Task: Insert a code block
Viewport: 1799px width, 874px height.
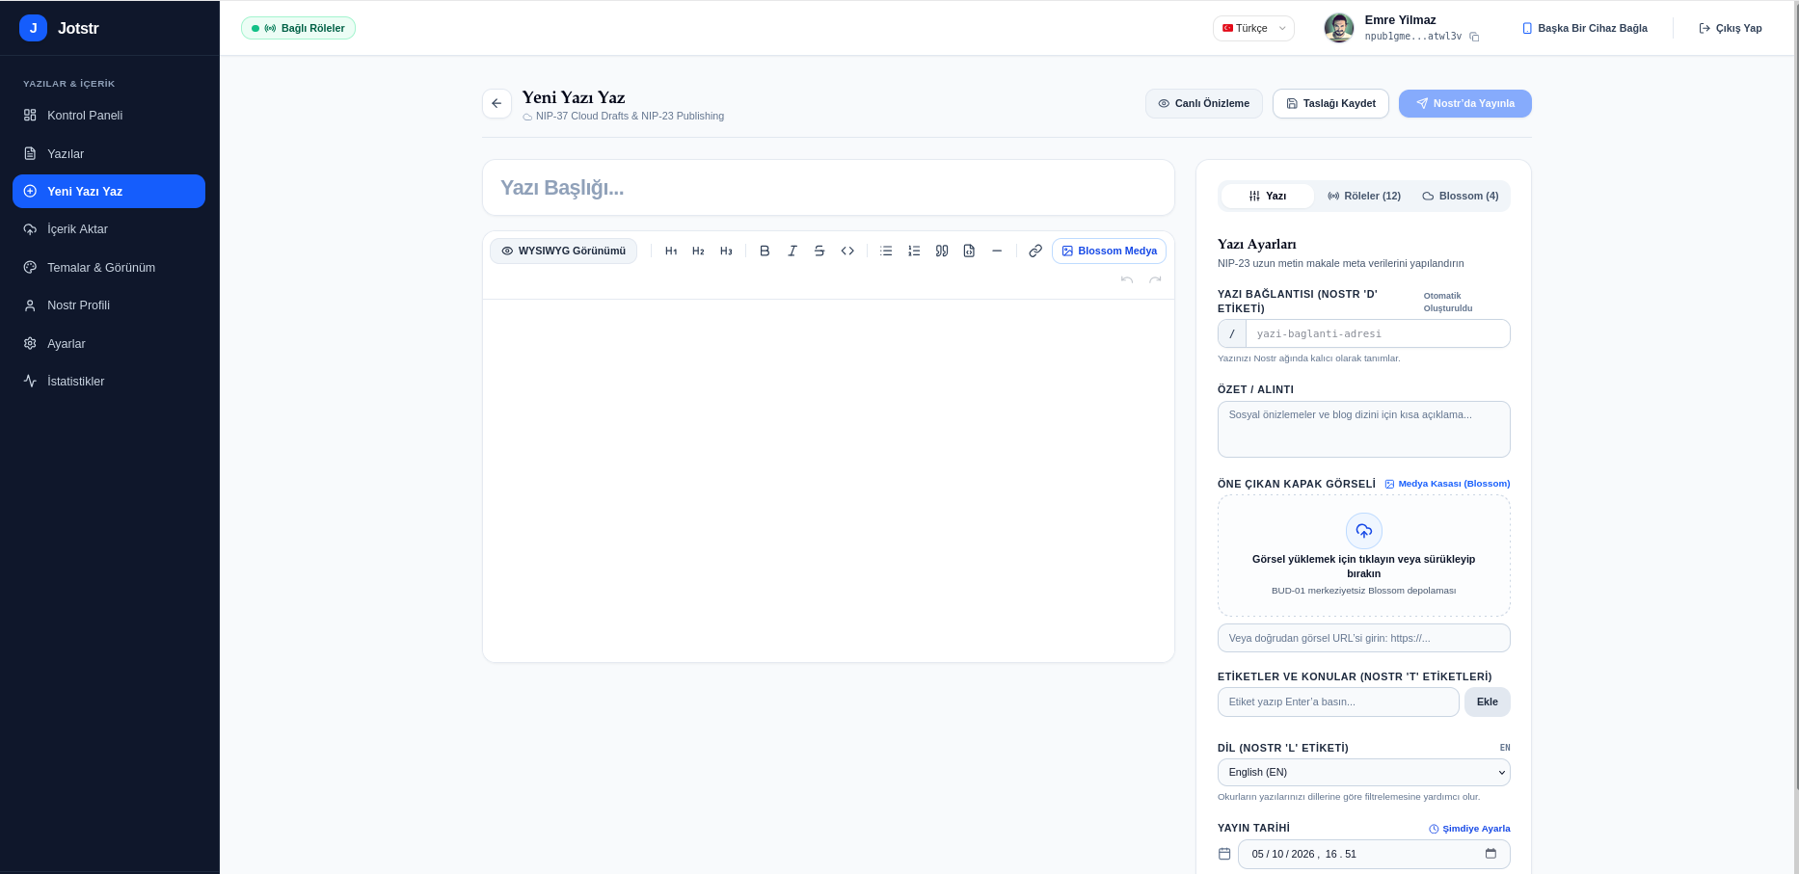Action: click(969, 251)
